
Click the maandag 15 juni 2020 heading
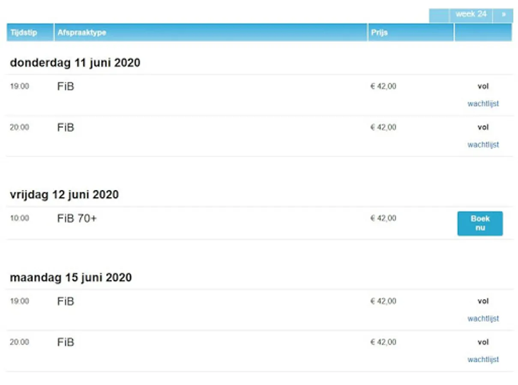click(71, 278)
